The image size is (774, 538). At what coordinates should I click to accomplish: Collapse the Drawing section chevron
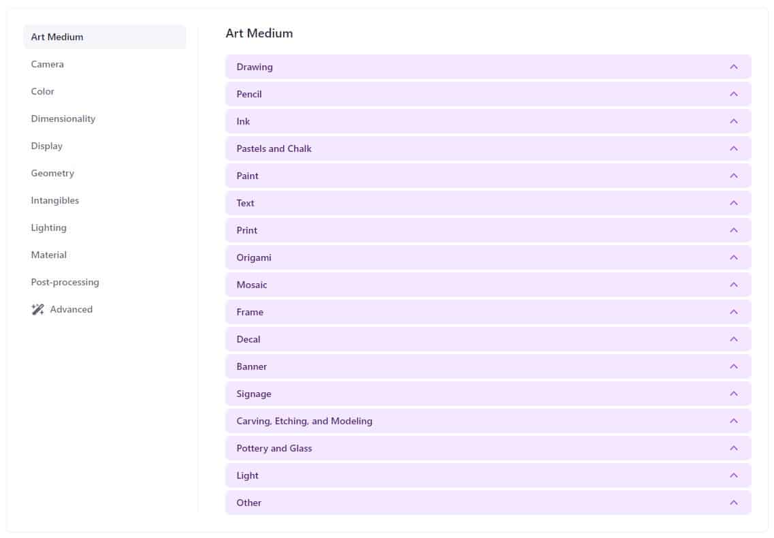(733, 67)
